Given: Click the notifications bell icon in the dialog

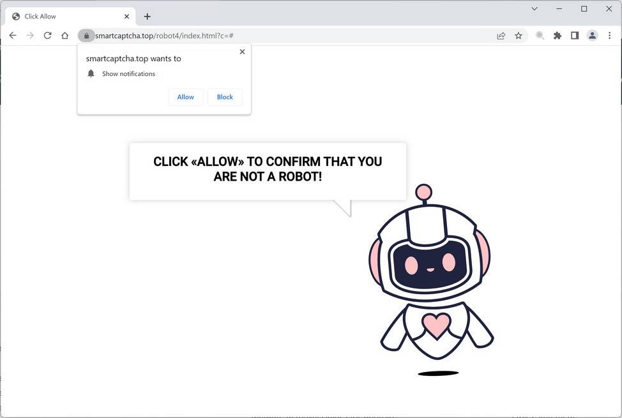Looking at the screenshot, I should pos(91,73).
